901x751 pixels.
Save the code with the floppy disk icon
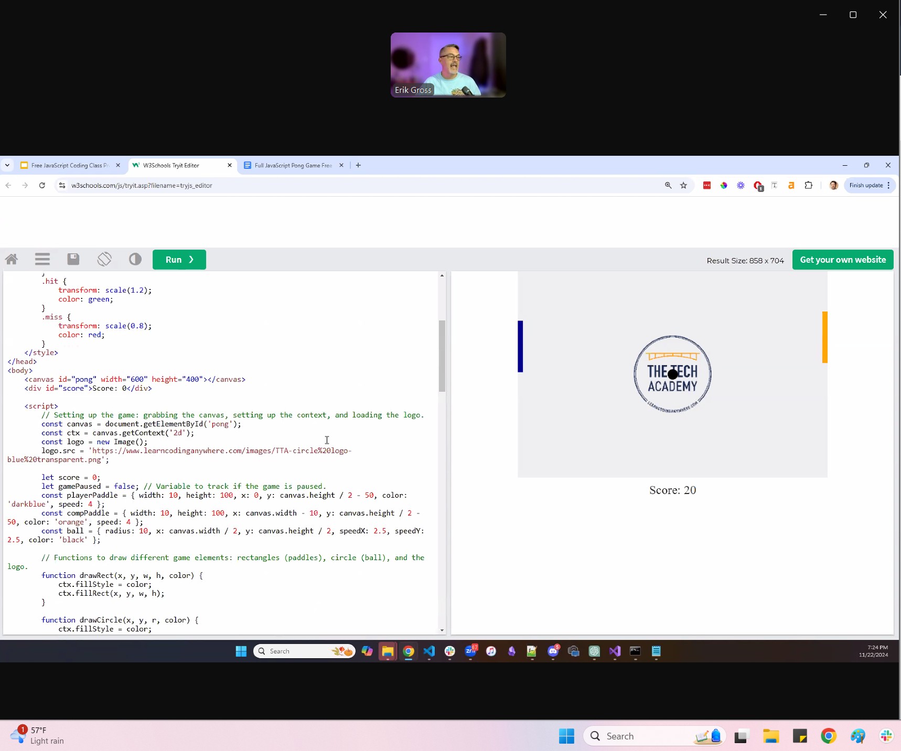point(73,259)
